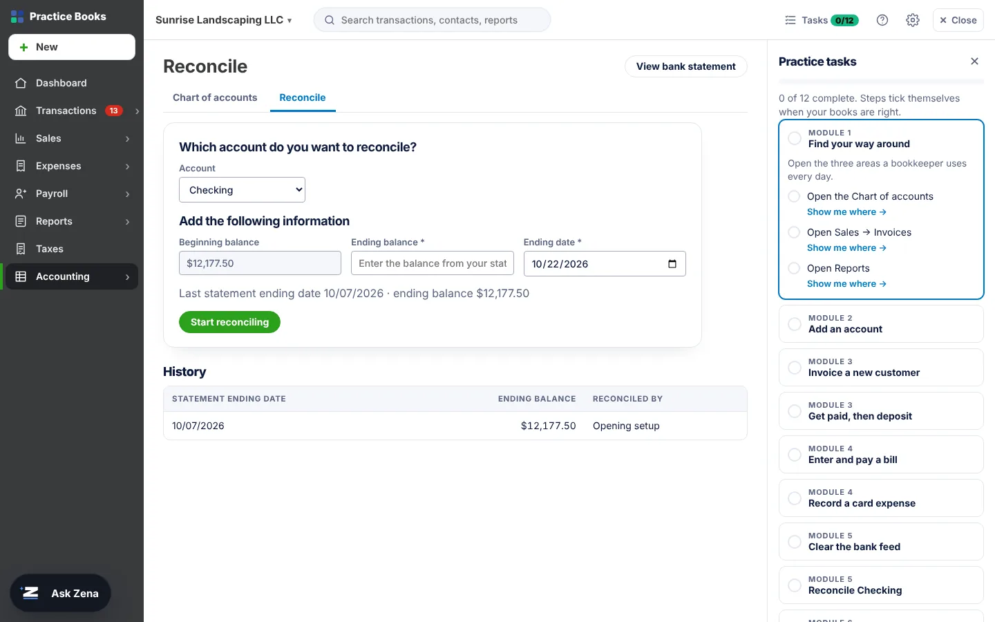Click the Sales chart icon

(x=21, y=138)
